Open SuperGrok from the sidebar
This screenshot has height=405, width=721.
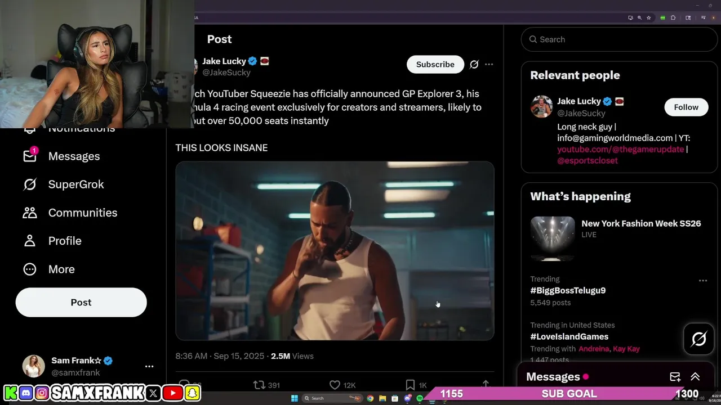pos(76,184)
